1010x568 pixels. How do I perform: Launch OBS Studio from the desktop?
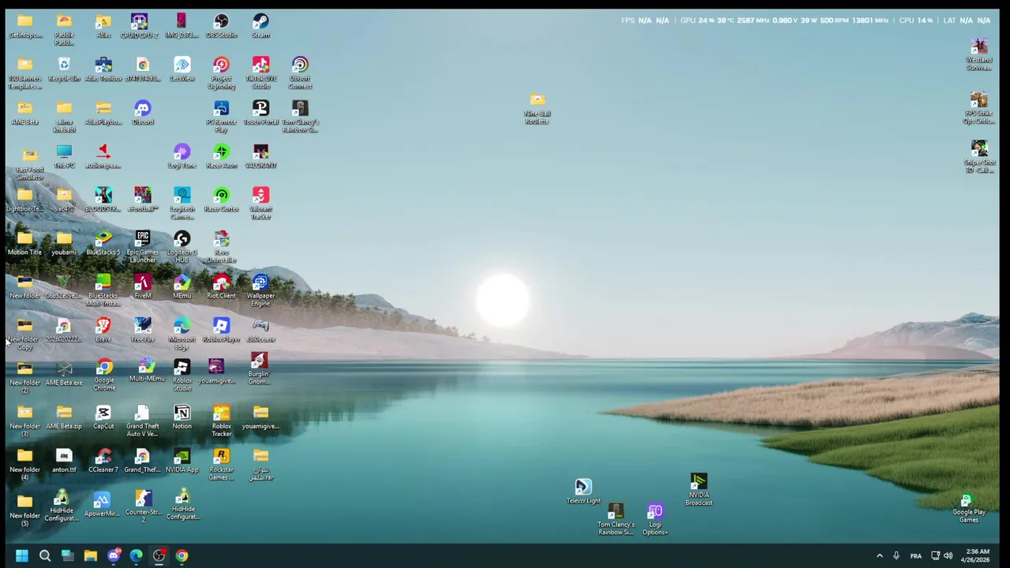tap(221, 25)
